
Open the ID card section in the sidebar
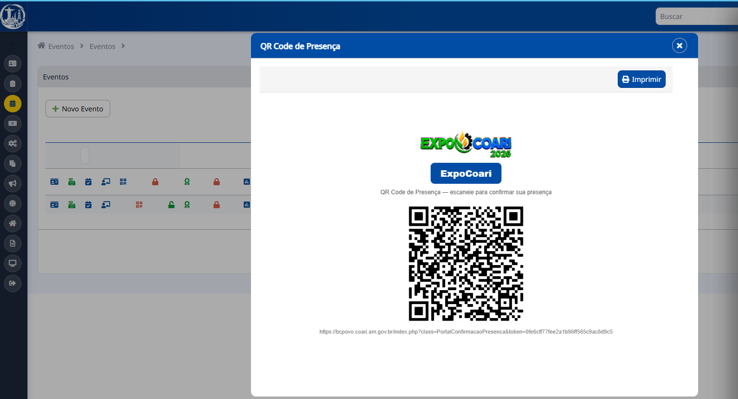(12, 63)
